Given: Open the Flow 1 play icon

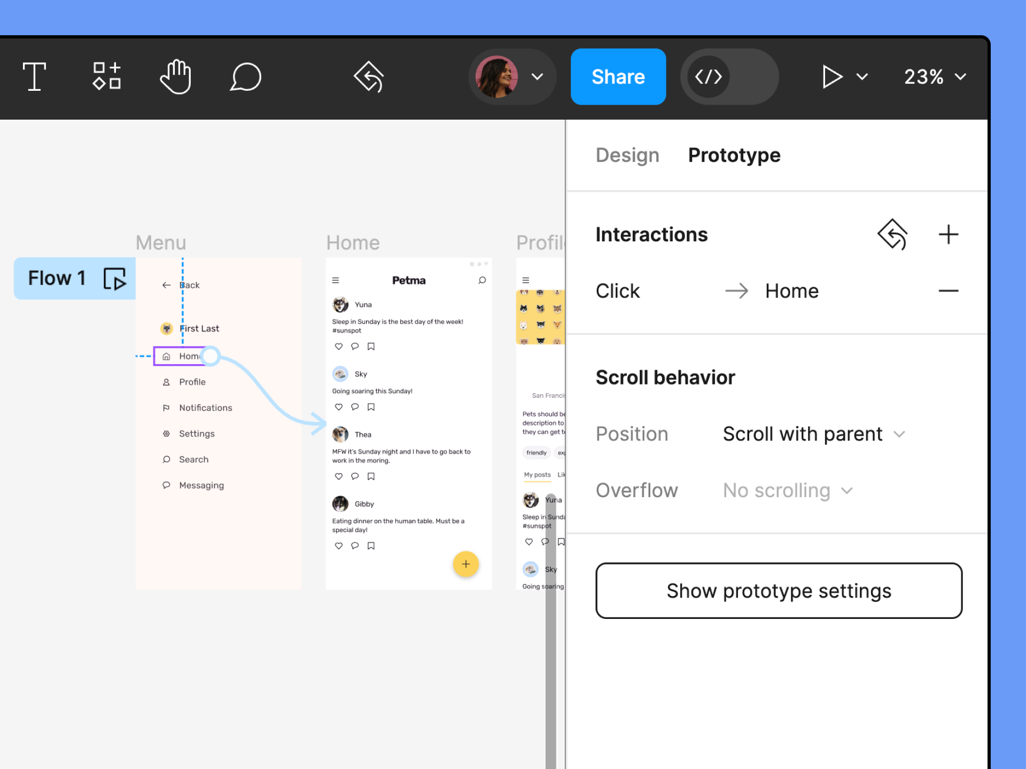Looking at the screenshot, I should (114, 279).
